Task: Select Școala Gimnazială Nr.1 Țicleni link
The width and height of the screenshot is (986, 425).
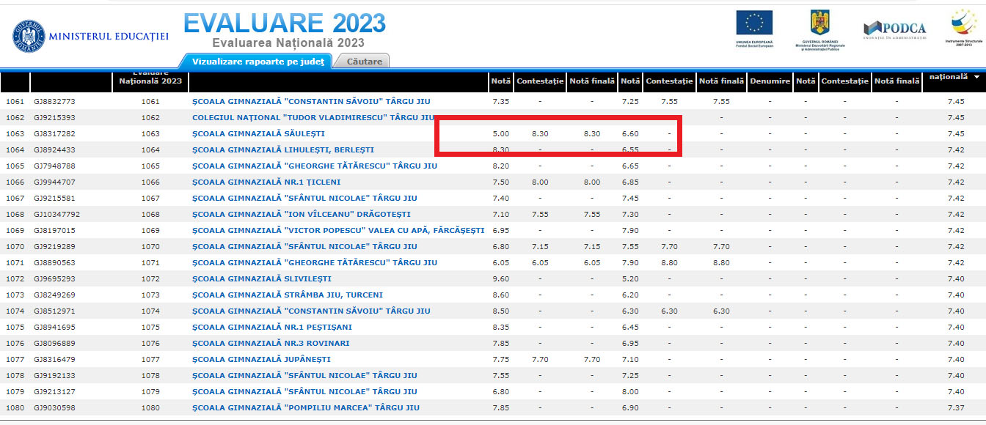Action: 266,182
